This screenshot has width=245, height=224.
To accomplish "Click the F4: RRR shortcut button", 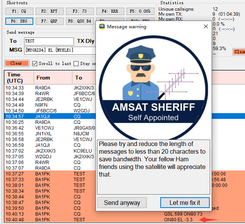I will click(x=110, y=11).
